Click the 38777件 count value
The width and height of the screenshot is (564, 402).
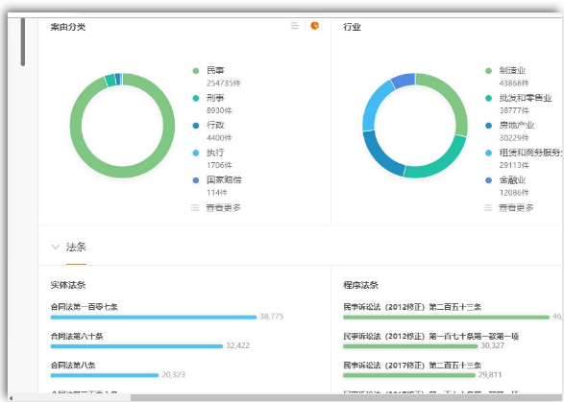tap(514, 110)
